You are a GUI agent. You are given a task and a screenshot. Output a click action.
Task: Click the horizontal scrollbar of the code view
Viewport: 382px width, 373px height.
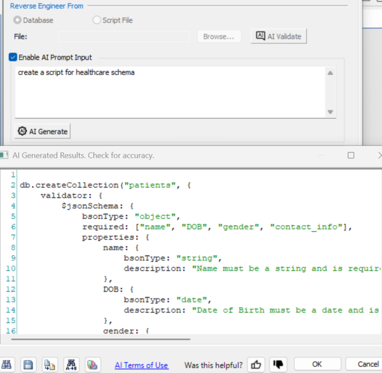point(101,339)
